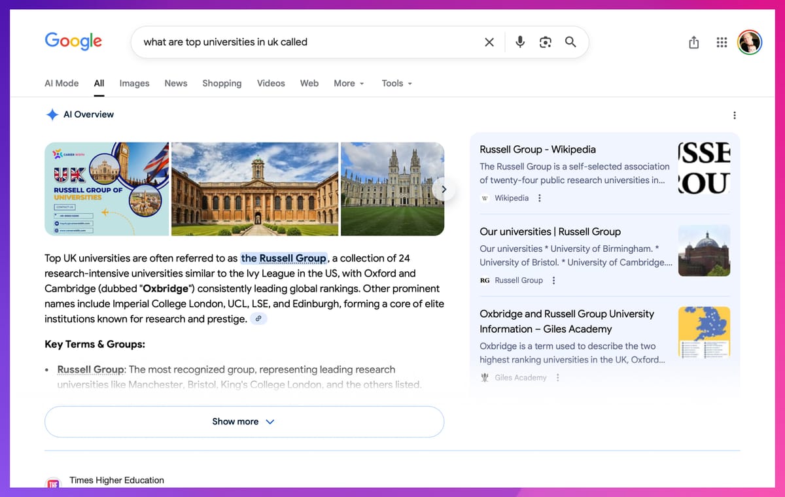Click the UK map thumbnail
Image resolution: width=785 pixels, height=497 pixels.
(x=705, y=332)
